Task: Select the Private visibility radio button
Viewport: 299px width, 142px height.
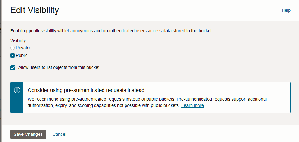Action: pyautogui.click(x=12, y=48)
